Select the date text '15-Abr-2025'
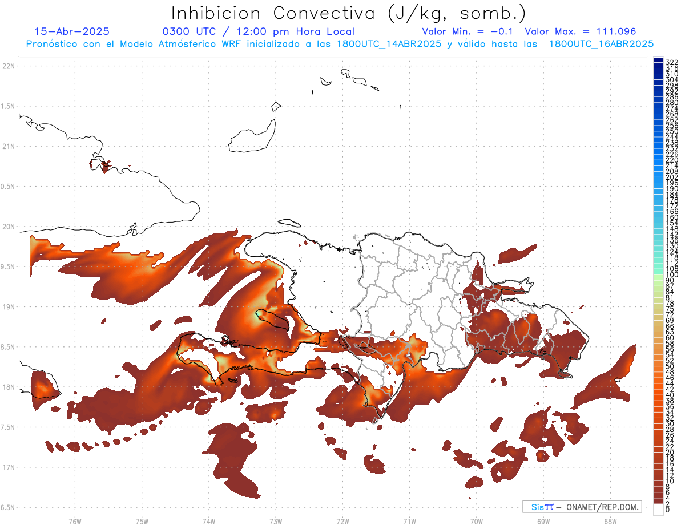 72,31
